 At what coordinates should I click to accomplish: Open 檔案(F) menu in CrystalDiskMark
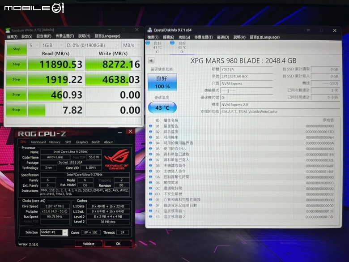click(x=12, y=37)
